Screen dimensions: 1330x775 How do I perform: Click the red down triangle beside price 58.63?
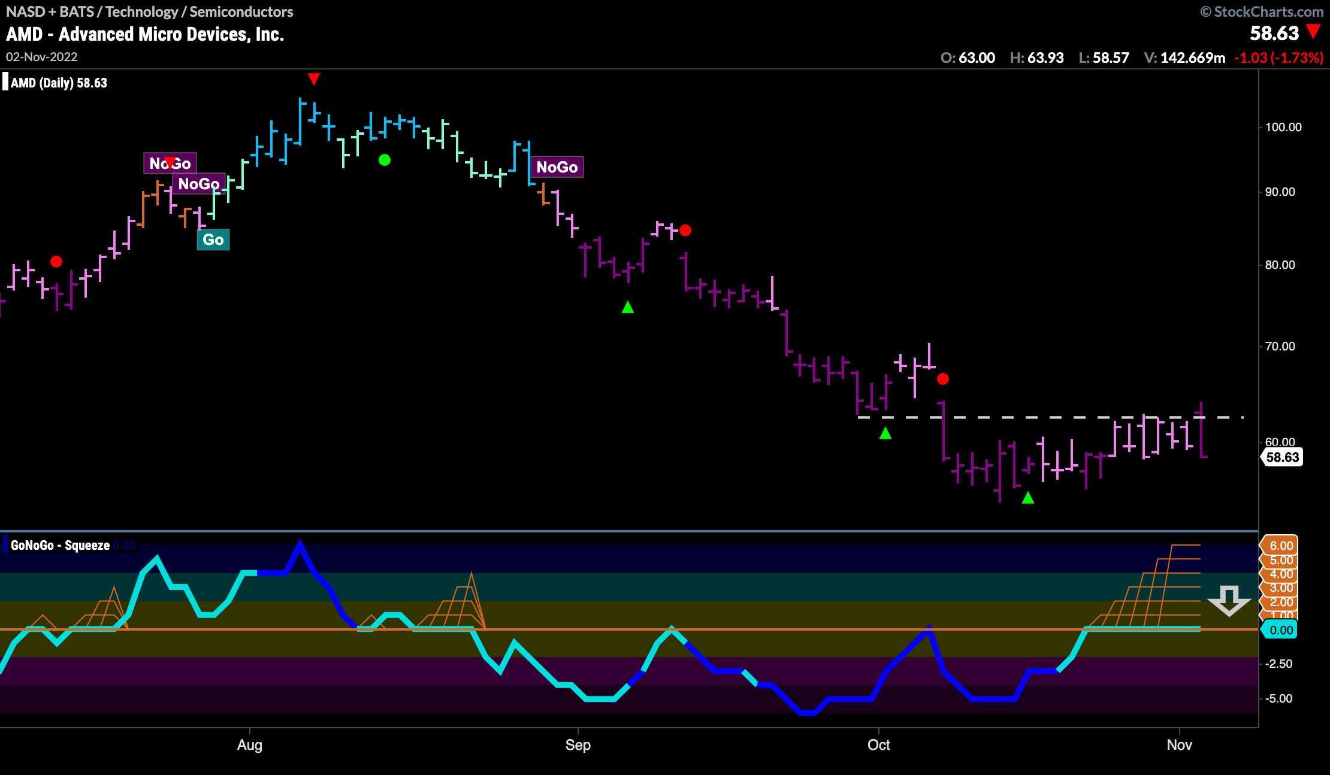pos(1313,31)
